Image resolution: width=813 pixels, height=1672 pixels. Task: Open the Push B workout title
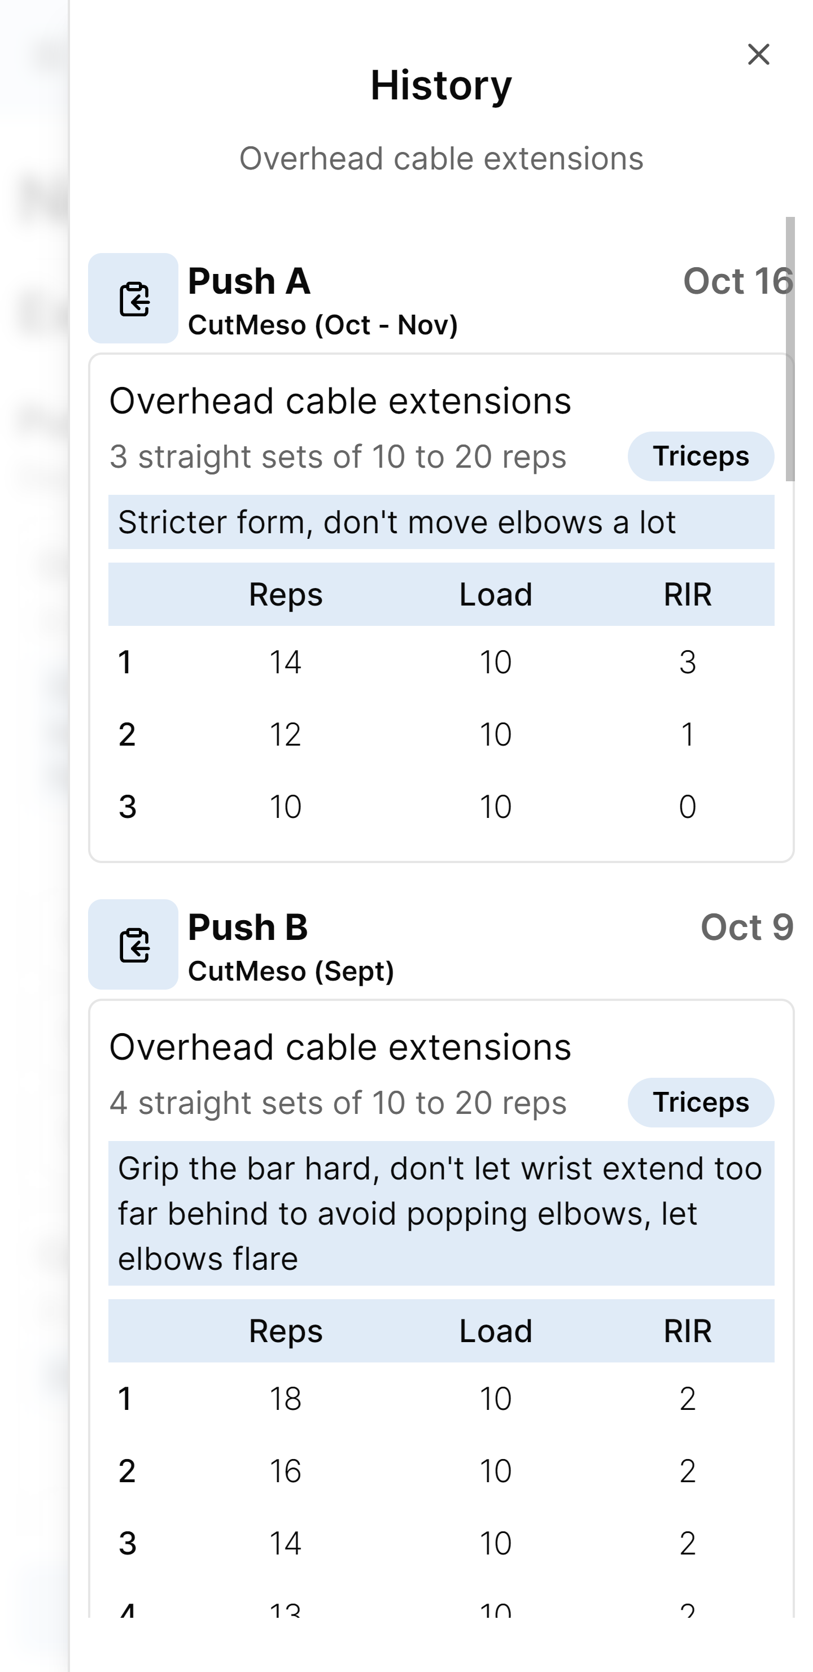248,927
